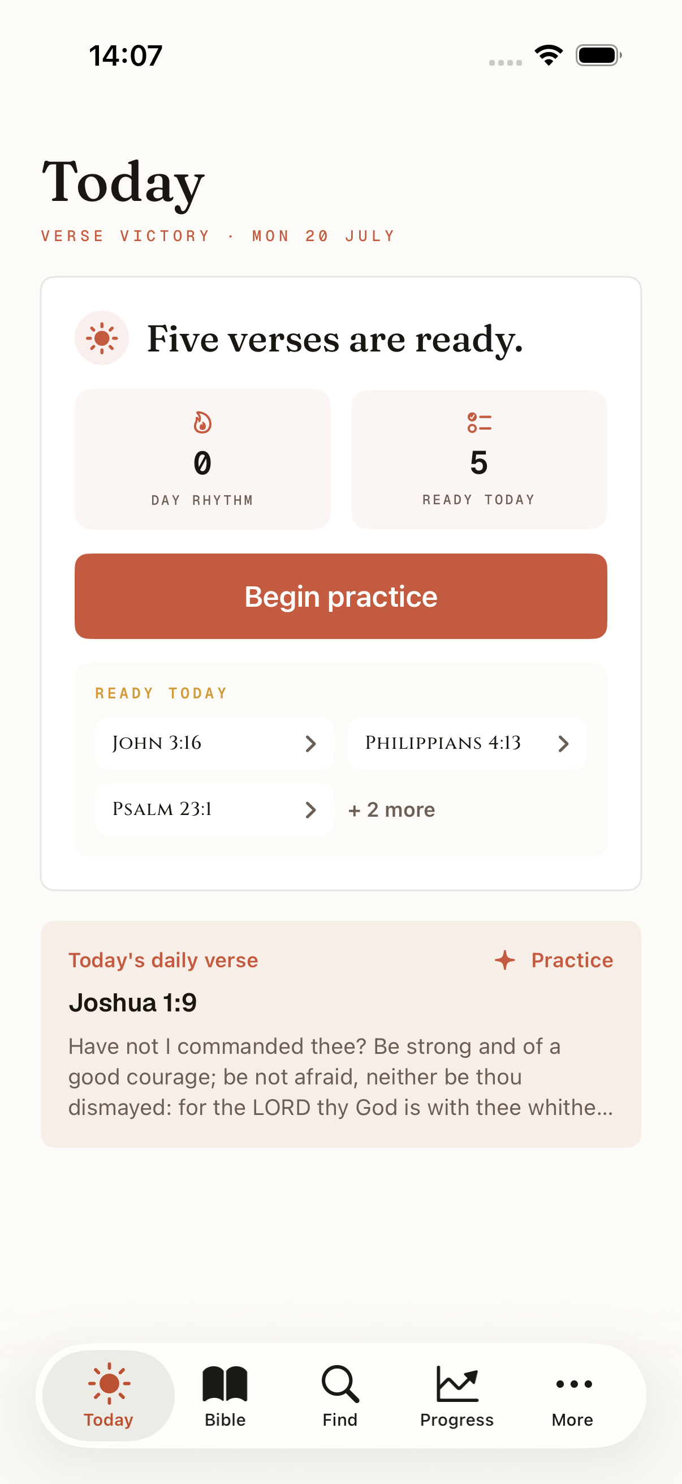The height and width of the screenshot is (1484, 682).
Task: Expand Philippians 4:13 chevron
Action: (563, 744)
